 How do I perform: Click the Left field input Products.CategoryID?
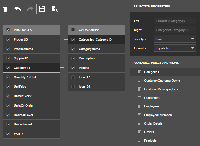pos(175,21)
